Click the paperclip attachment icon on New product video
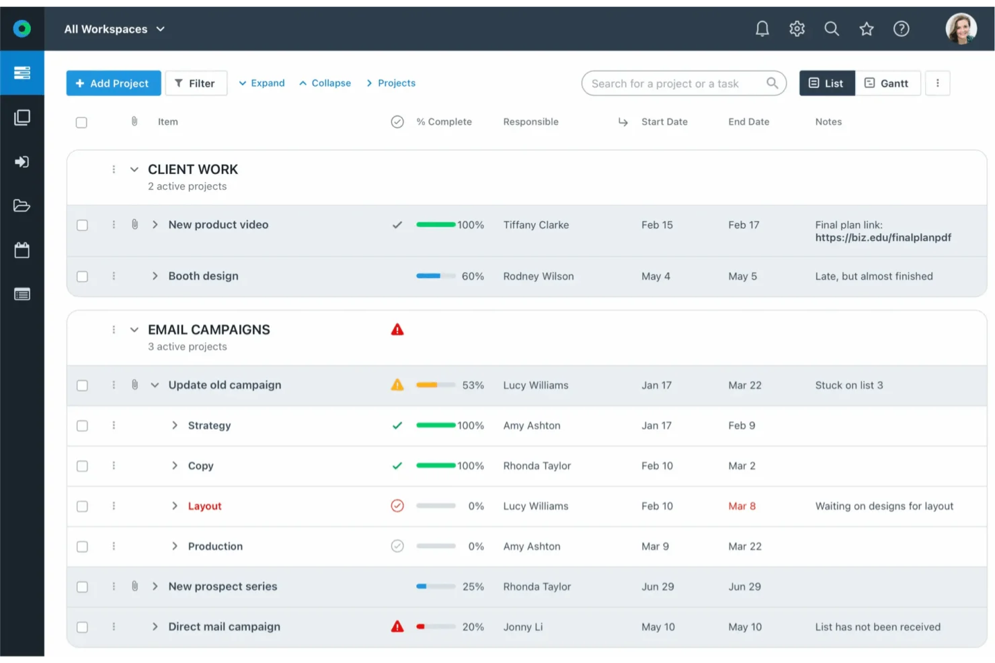Image resolution: width=995 pixels, height=663 pixels. pos(134,224)
